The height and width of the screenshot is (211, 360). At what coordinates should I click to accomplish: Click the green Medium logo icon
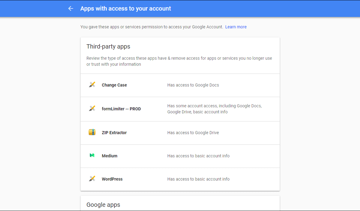pyautogui.click(x=92, y=156)
